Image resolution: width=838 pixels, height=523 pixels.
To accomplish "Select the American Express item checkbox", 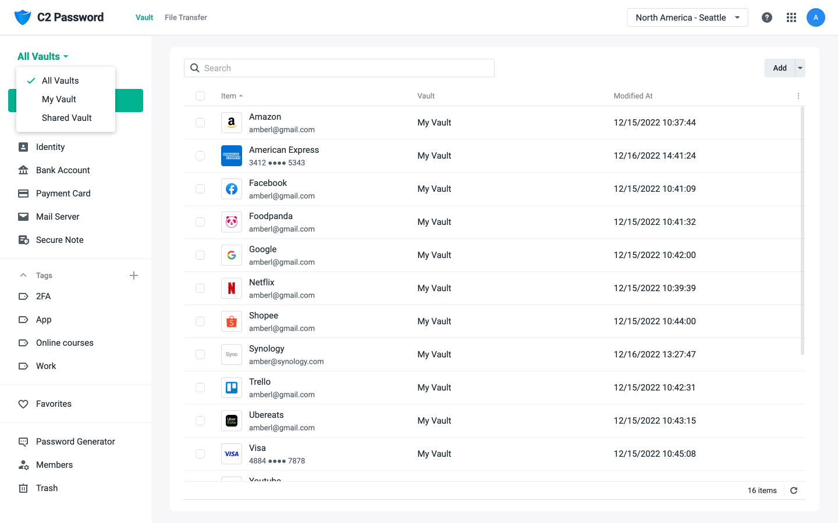I will pyautogui.click(x=200, y=156).
